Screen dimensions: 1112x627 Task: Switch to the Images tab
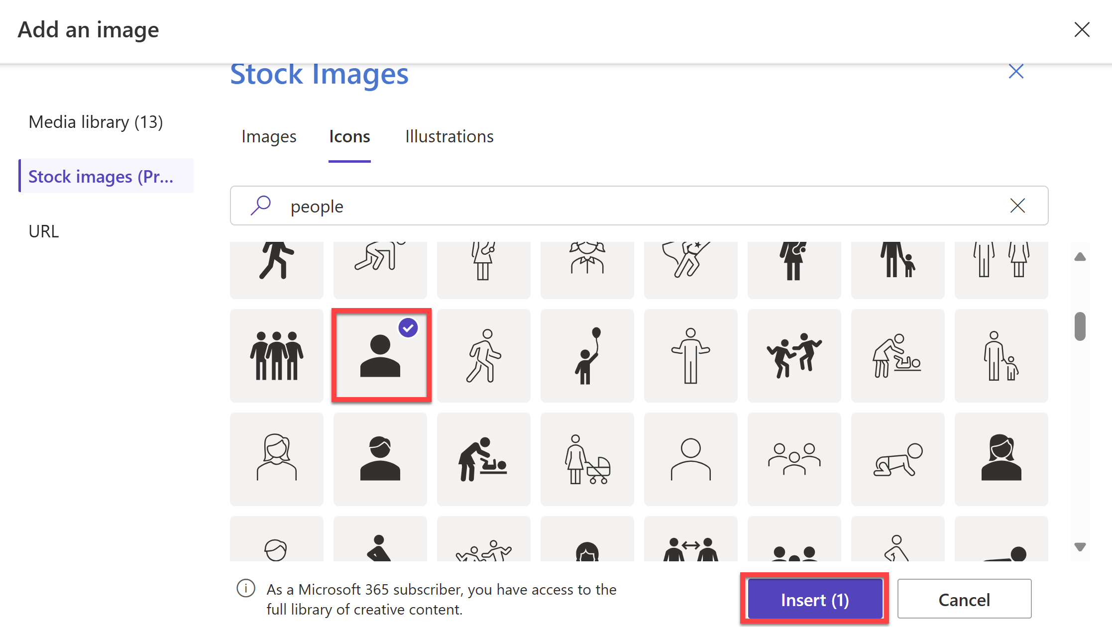coord(269,136)
